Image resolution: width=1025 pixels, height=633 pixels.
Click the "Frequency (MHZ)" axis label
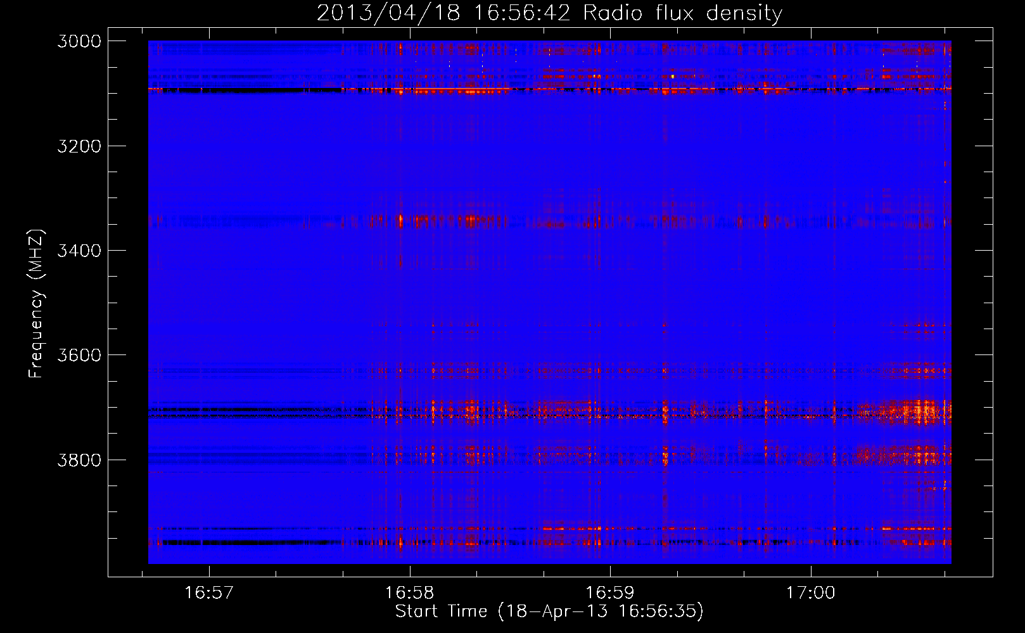36,304
